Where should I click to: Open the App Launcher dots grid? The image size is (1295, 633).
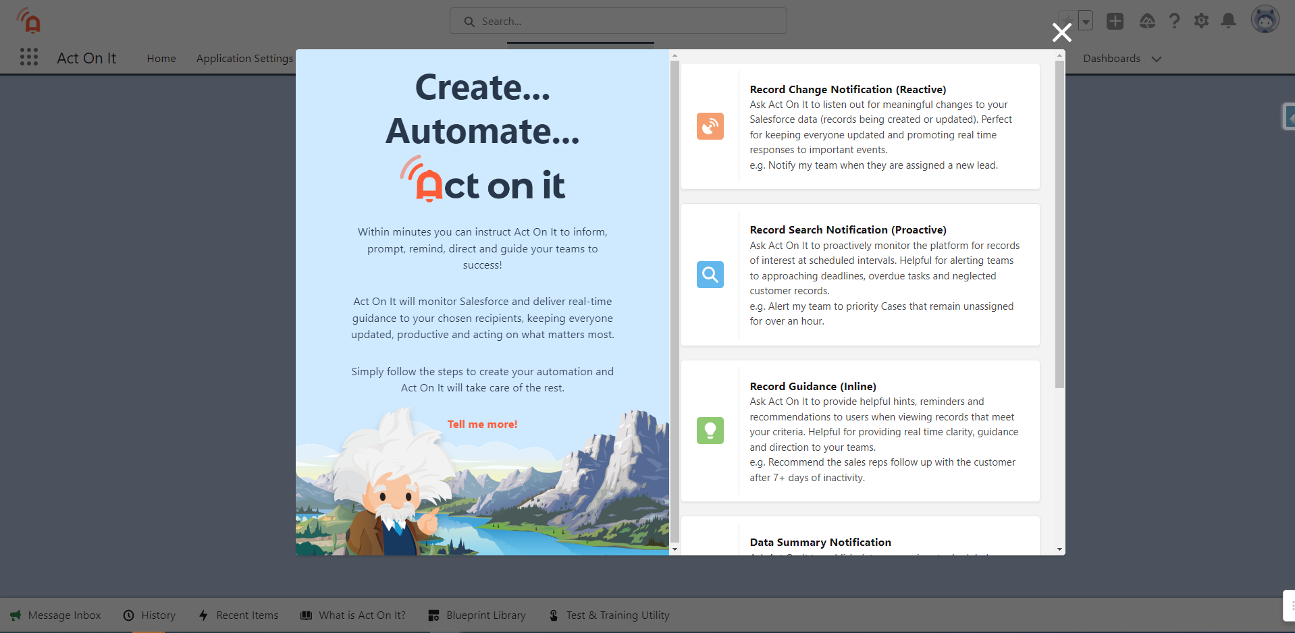pyautogui.click(x=29, y=57)
